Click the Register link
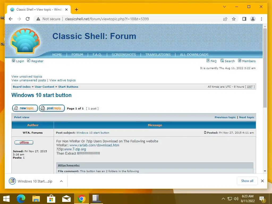The width and height of the screenshot is (272, 204). click(x=37, y=61)
